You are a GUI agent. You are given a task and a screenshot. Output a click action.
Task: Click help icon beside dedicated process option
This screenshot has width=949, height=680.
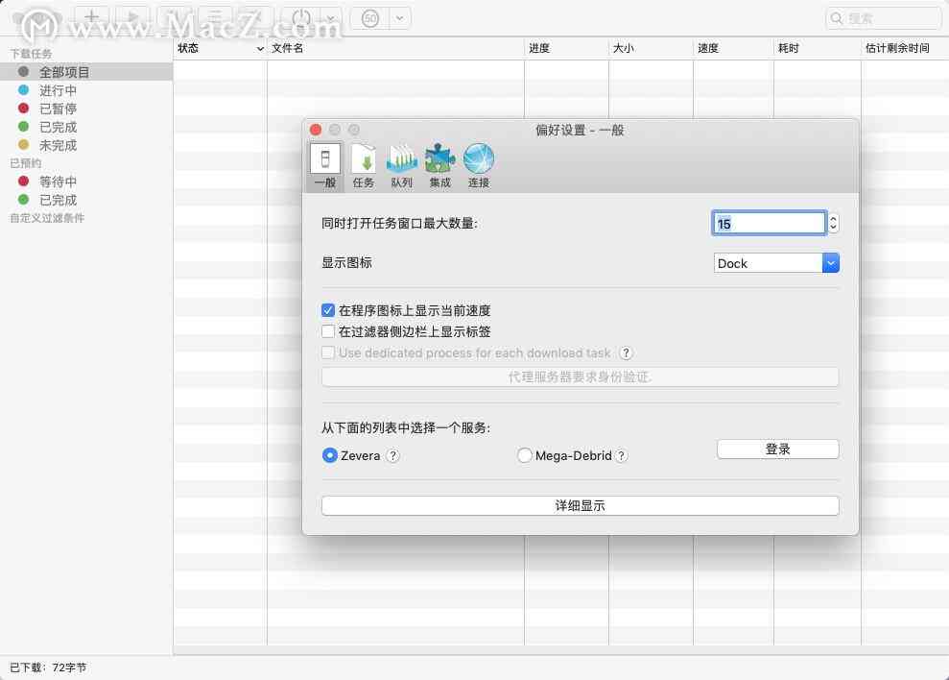click(627, 352)
